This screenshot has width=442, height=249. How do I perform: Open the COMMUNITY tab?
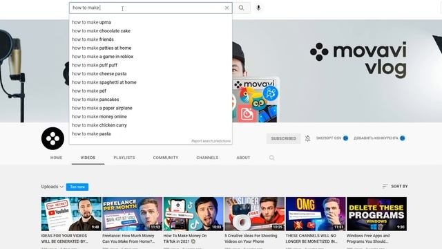(x=166, y=158)
